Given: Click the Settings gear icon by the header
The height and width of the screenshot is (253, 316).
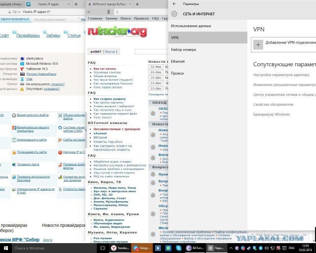Looking at the screenshot, I should [x=174, y=14].
